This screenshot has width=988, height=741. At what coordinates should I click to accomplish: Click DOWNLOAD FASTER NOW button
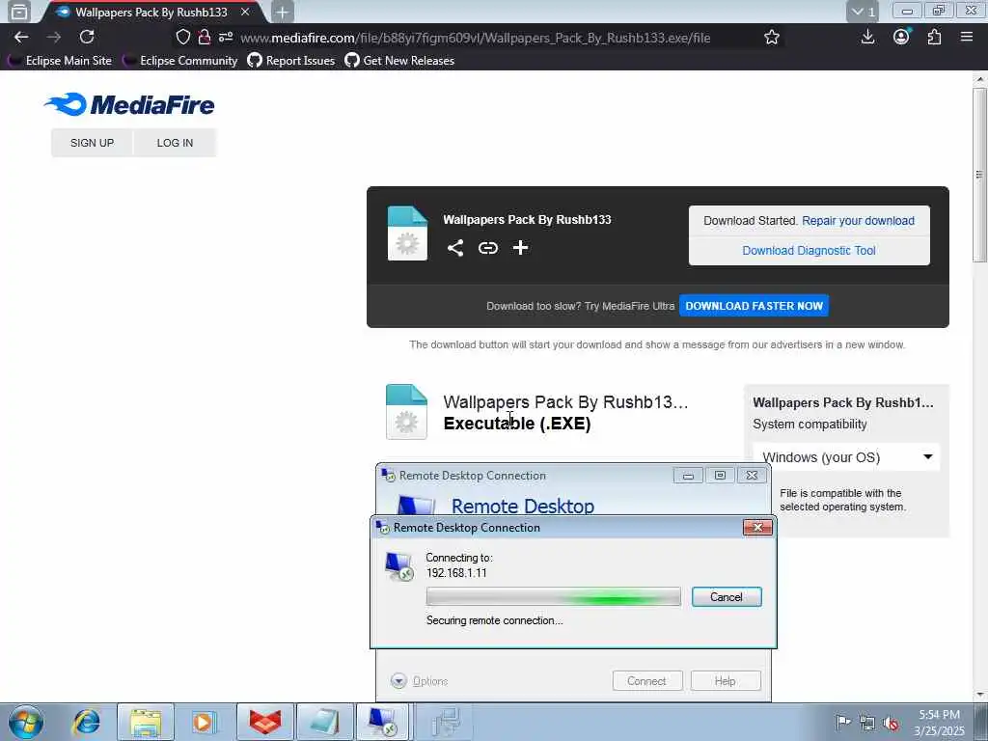point(755,306)
